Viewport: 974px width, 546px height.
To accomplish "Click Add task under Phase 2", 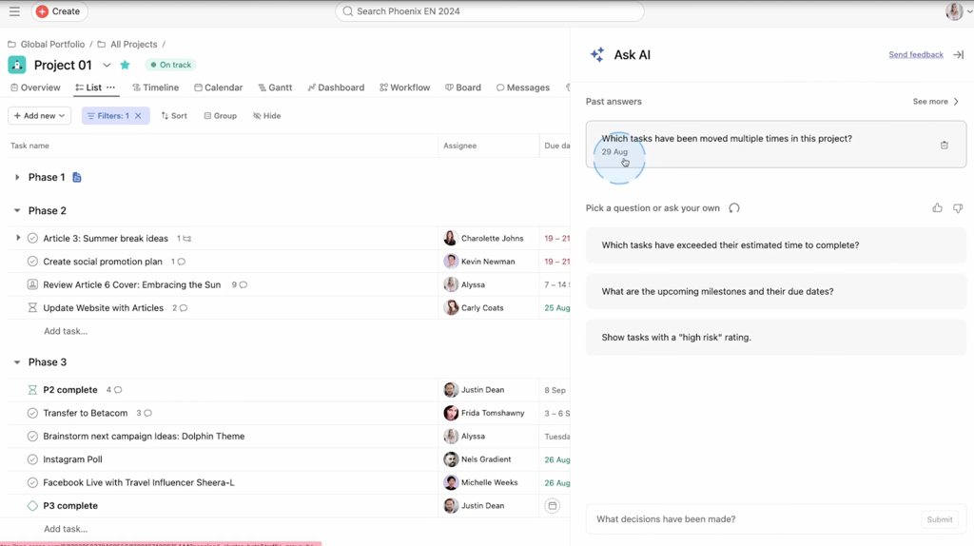I will click(x=66, y=331).
